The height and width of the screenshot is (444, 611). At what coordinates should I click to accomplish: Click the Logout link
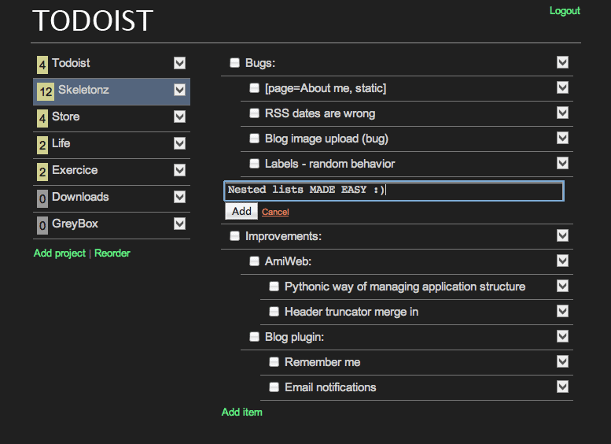click(564, 11)
